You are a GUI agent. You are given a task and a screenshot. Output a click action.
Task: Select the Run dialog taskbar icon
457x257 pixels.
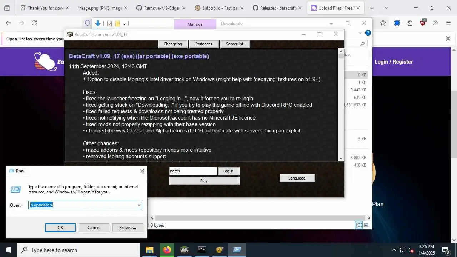click(237, 250)
